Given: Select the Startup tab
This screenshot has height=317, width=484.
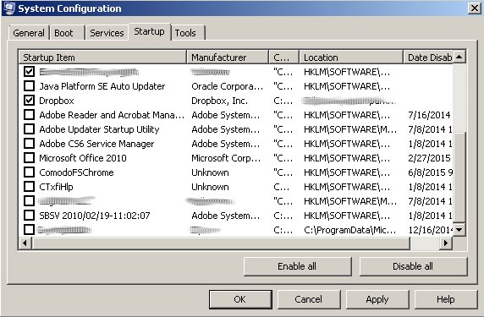Looking at the screenshot, I should (x=149, y=31).
